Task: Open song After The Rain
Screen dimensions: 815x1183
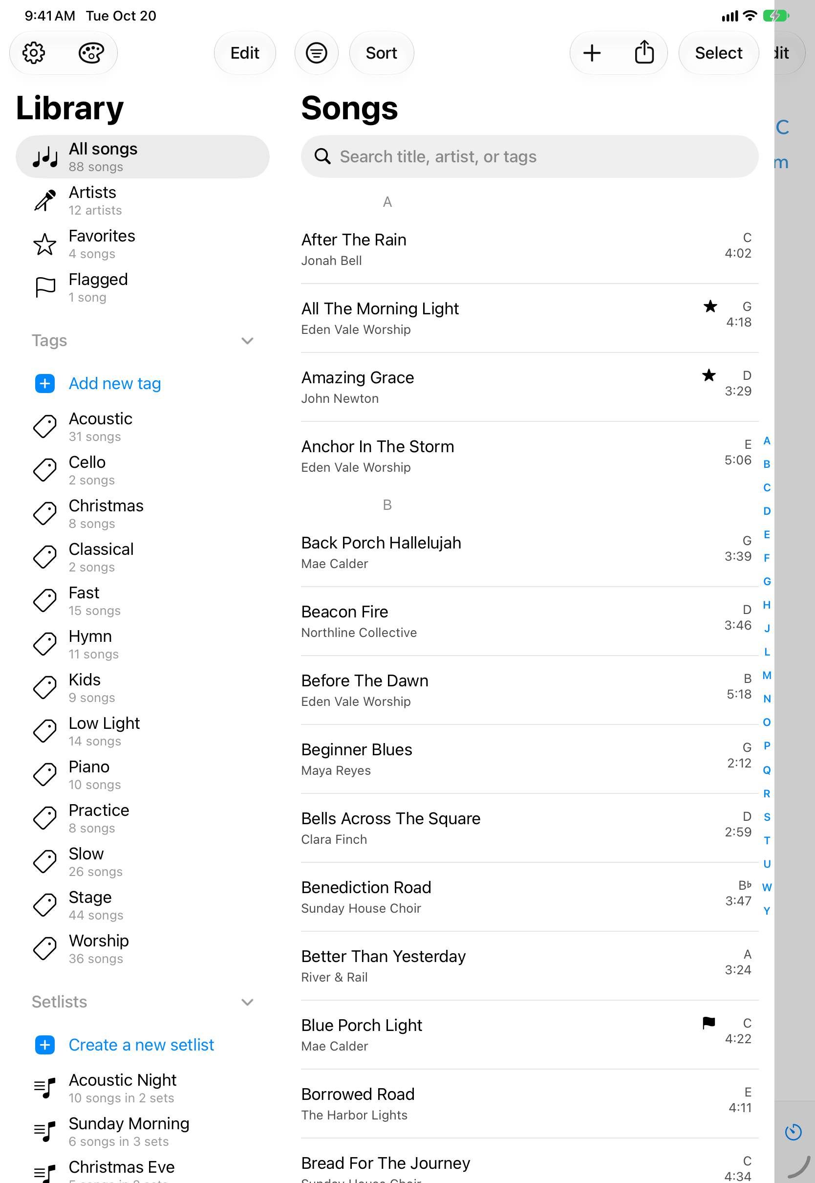Action: coord(530,249)
